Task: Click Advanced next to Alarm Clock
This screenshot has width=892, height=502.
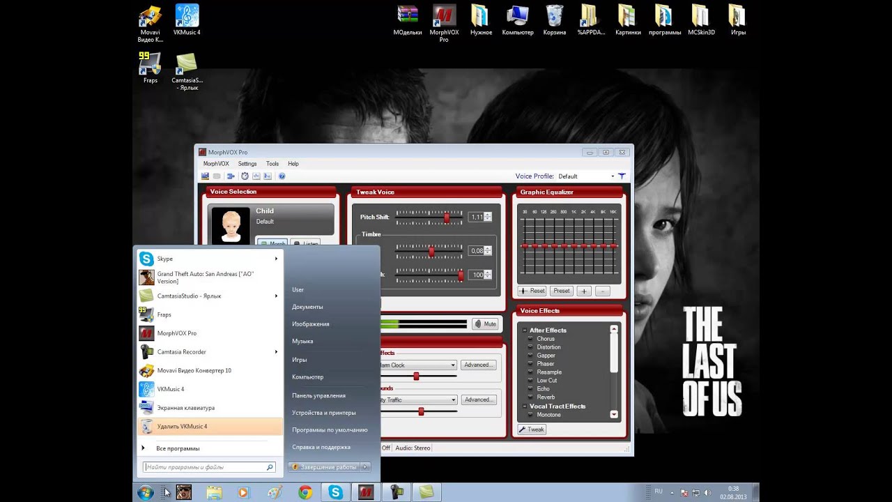Action: [x=478, y=365]
